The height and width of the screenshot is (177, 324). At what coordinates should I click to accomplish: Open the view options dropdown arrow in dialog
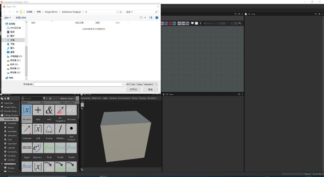tap(145, 18)
